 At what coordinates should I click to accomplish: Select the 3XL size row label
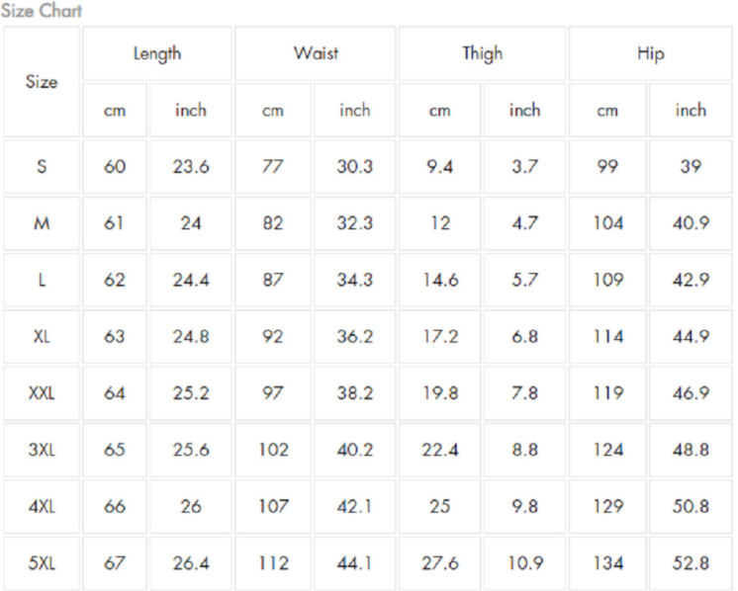pyautogui.click(x=42, y=450)
